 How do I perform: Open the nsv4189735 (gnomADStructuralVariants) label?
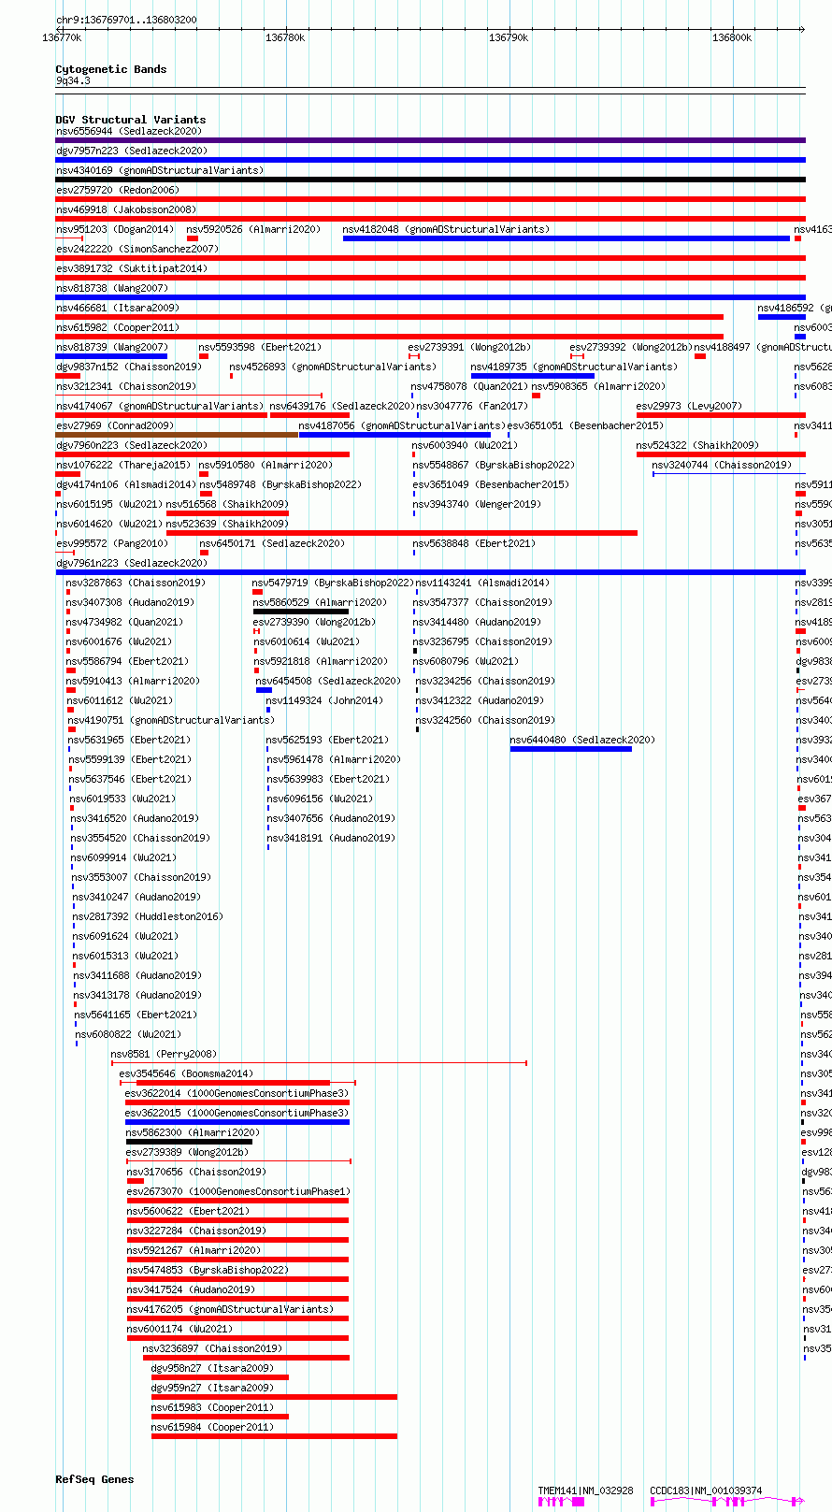(574, 367)
